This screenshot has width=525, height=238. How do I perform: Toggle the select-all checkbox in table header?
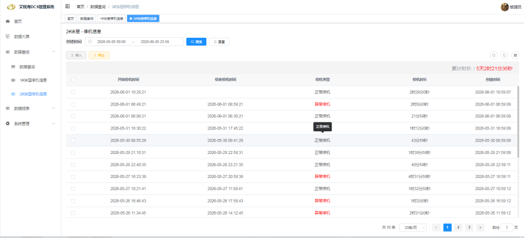(x=73, y=80)
